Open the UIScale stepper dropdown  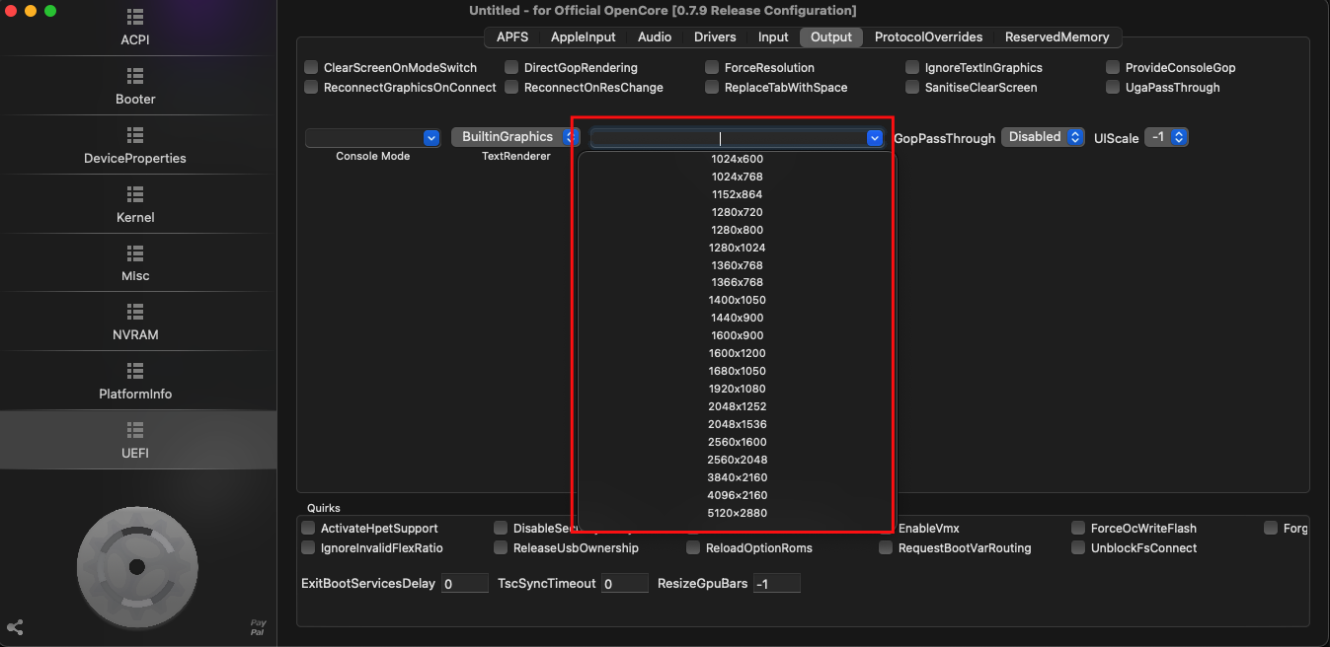click(x=1166, y=137)
